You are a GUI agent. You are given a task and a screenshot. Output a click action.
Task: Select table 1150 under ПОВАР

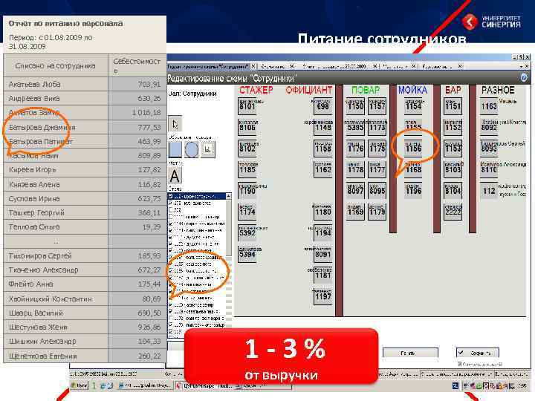(355, 106)
